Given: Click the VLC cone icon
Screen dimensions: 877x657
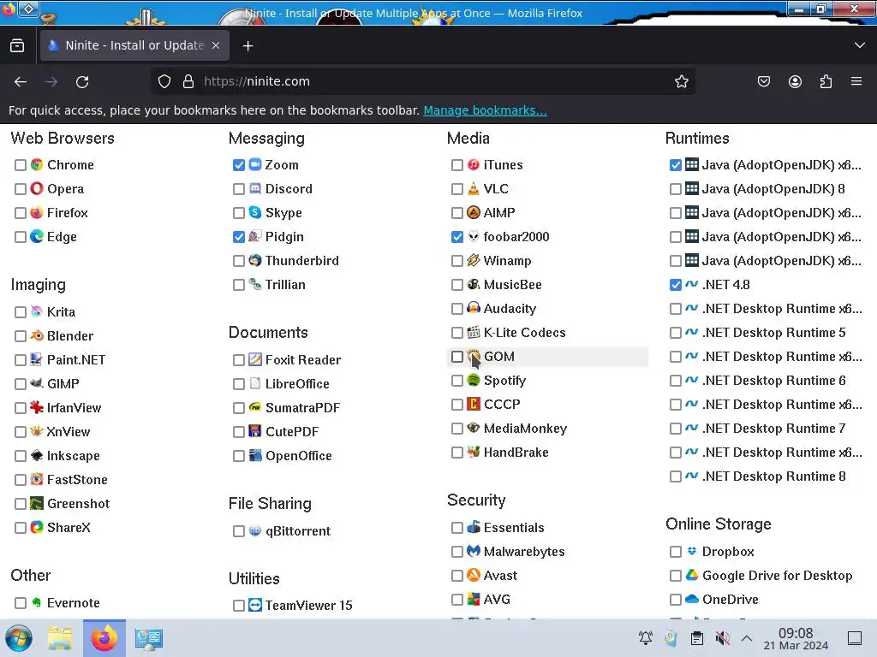Looking at the screenshot, I should point(473,189).
